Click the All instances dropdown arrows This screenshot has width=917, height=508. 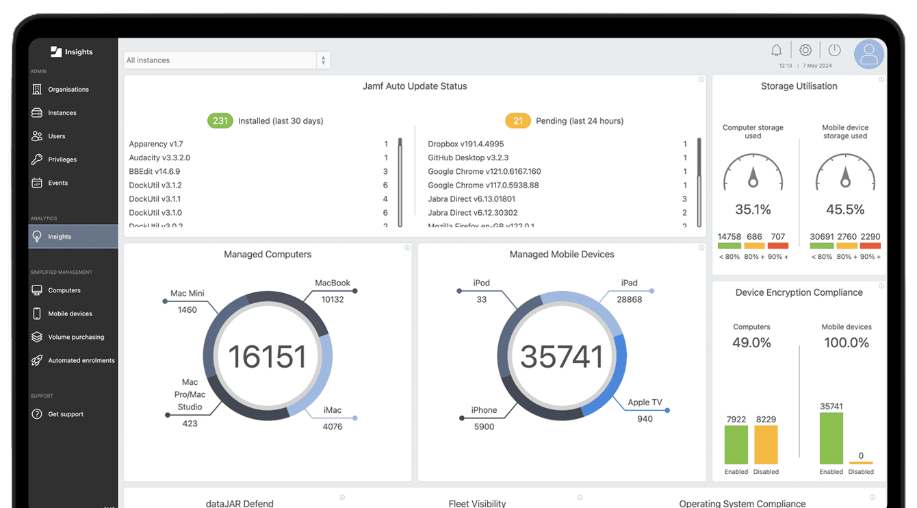(323, 60)
